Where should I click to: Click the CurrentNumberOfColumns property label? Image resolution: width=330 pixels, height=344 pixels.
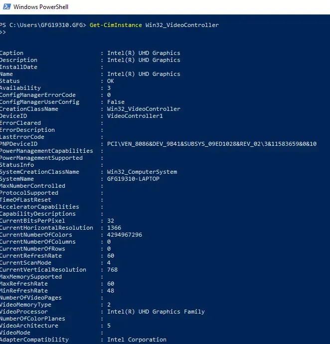38,242
